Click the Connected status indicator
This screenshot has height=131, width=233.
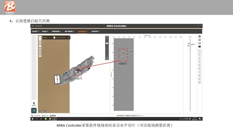[36, 116]
